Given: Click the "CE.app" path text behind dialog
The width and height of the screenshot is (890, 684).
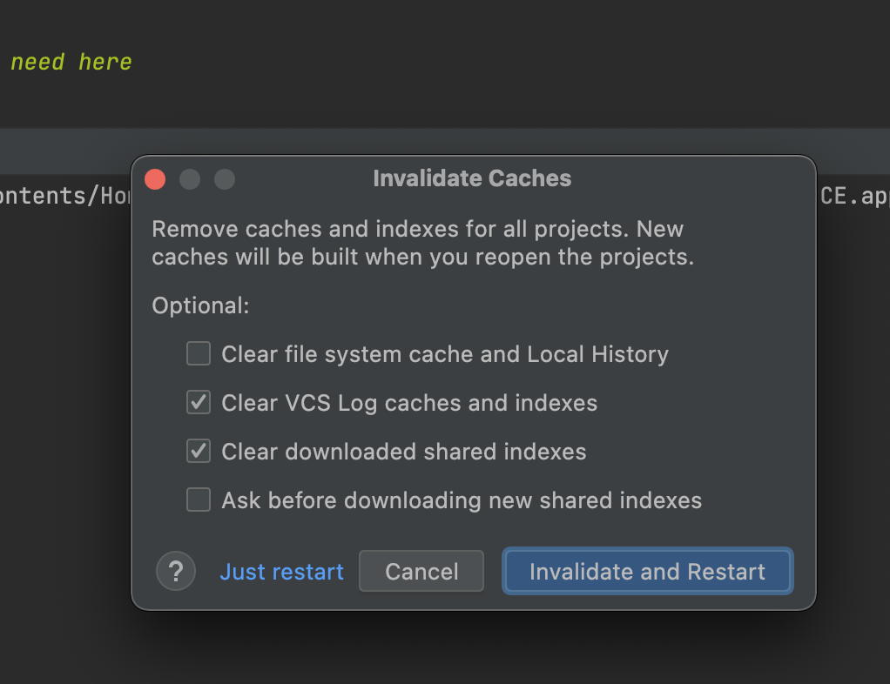Looking at the screenshot, I should (853, 197).
